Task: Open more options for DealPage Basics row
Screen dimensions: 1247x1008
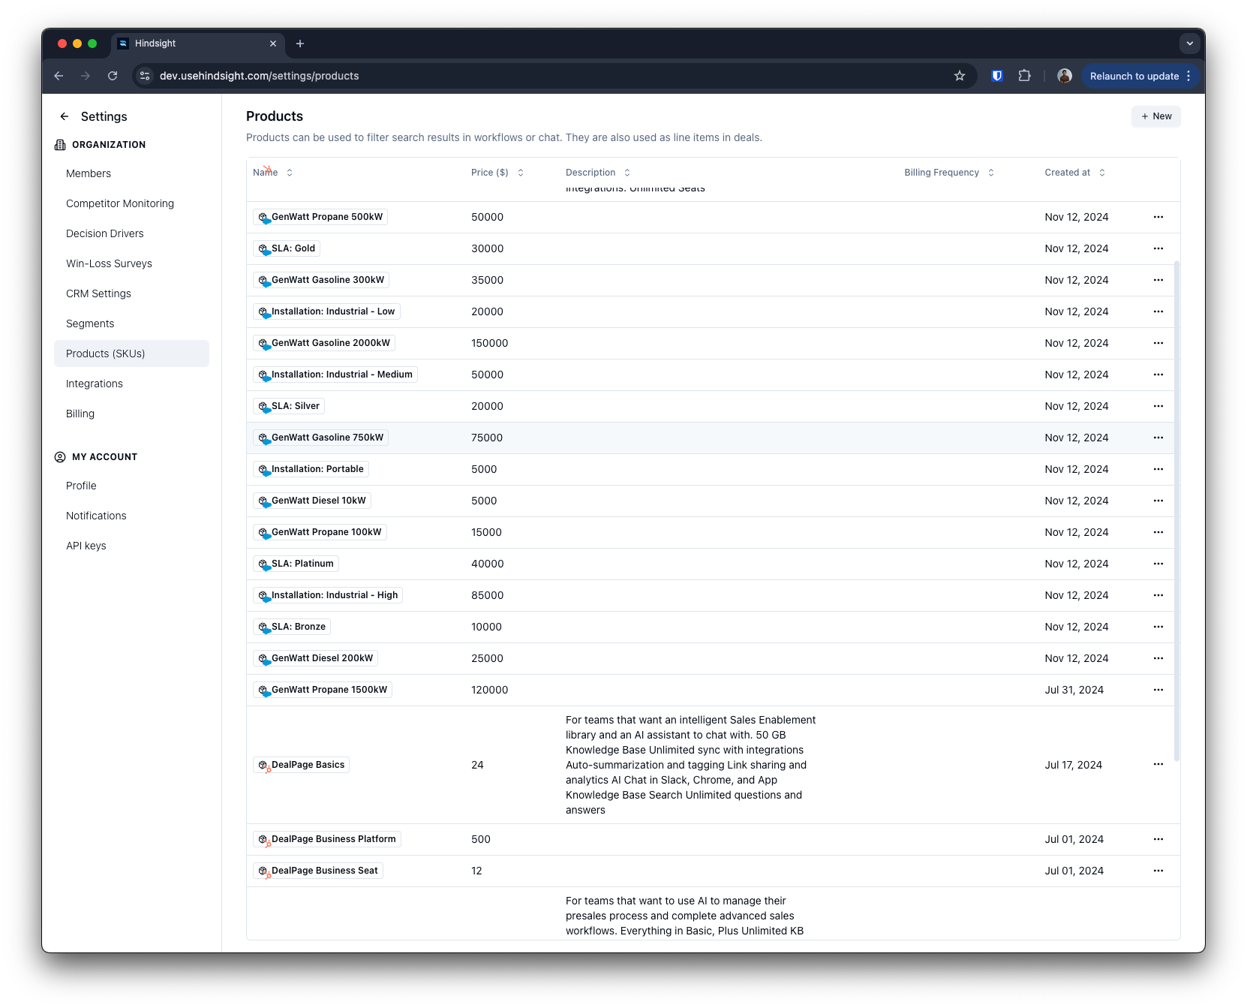Action: click(x=1158, y=764)
